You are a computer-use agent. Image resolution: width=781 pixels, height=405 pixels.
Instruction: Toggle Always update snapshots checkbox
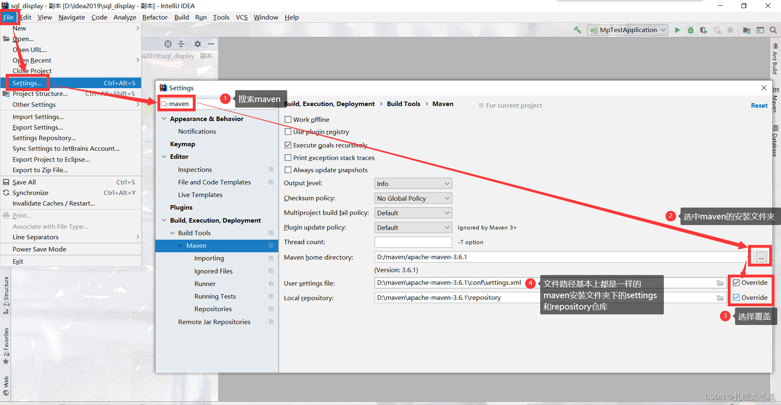[x=288, y=170]
